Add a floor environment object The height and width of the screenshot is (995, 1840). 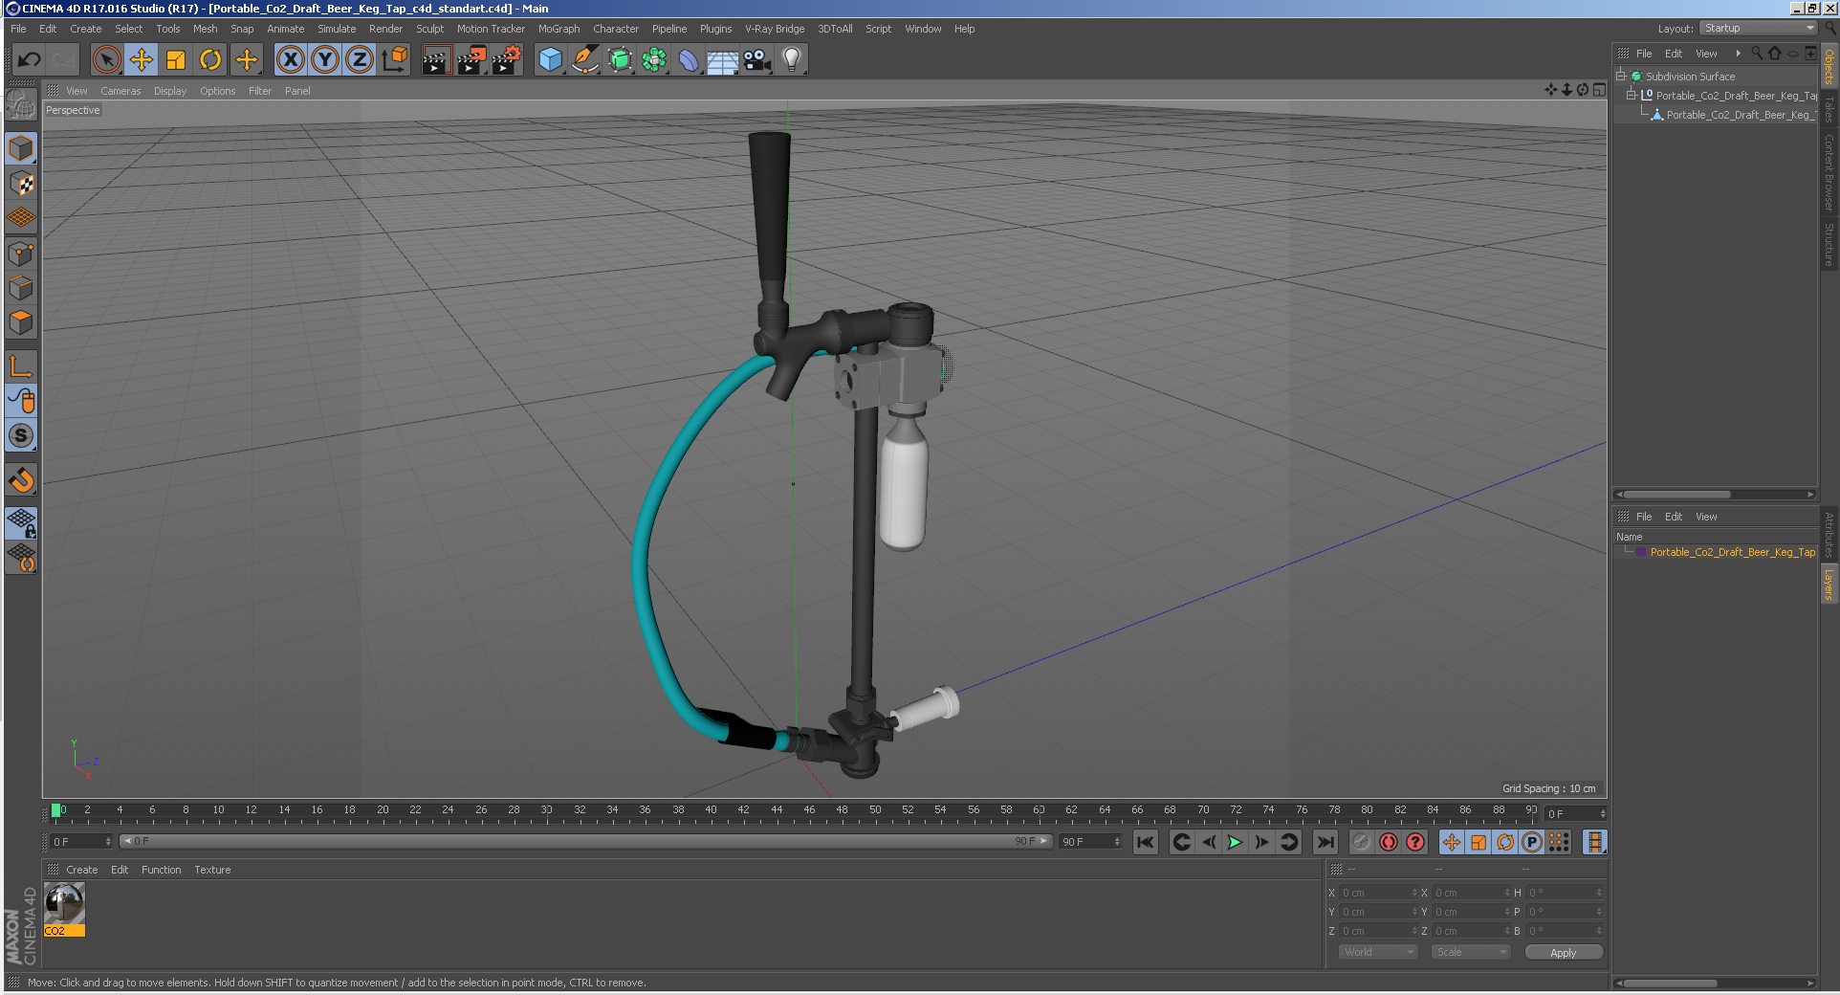(722, 60)
